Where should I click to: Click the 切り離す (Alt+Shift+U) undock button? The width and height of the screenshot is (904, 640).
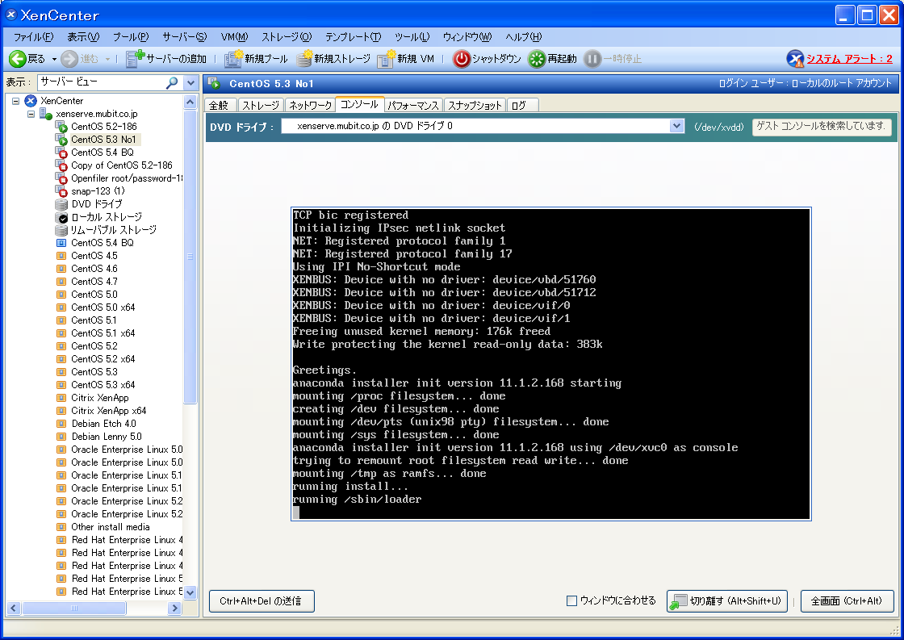tap(727, 600)
